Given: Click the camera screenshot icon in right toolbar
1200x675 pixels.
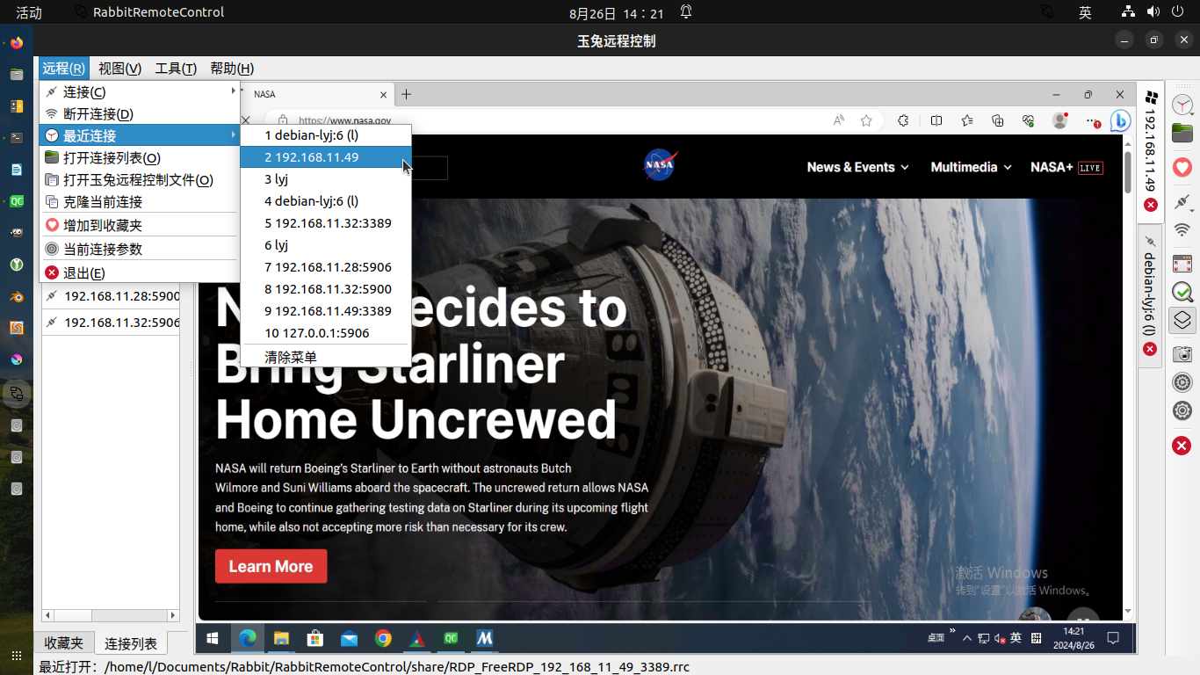Looking at the screenshot, I should click(1182, 353).
